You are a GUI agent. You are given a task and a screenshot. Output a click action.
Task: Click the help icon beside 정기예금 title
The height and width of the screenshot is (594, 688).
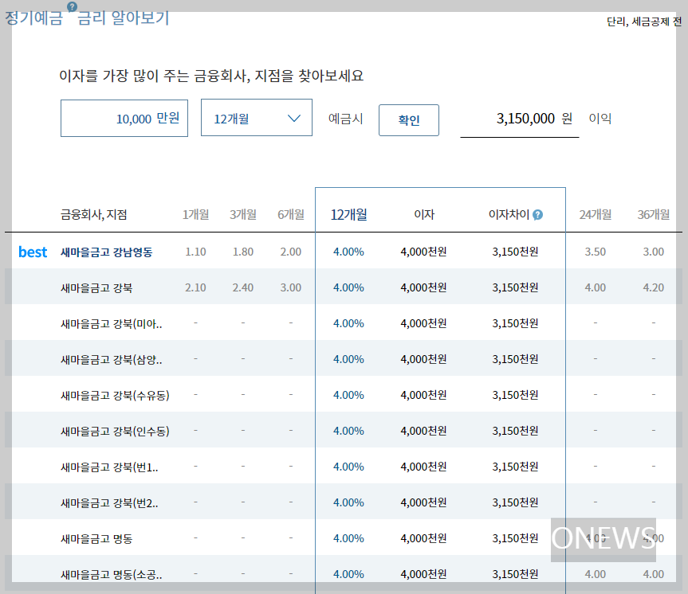point(72,6)
